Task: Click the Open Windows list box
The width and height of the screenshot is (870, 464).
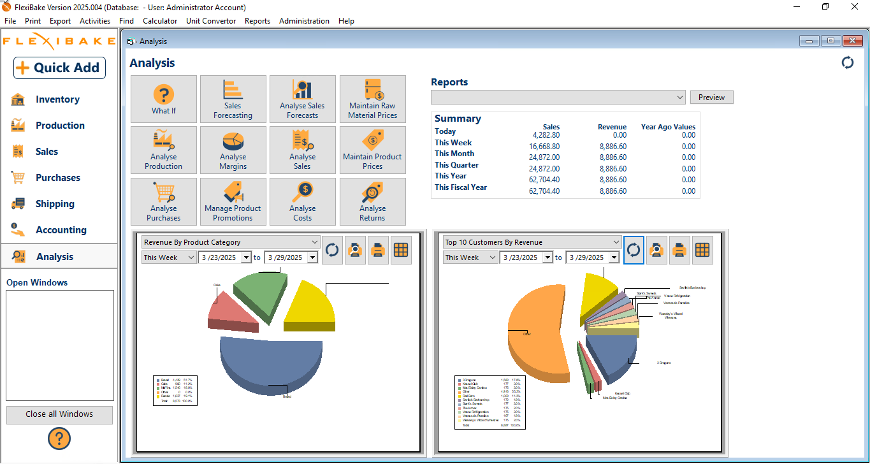Action: (60, 345)
